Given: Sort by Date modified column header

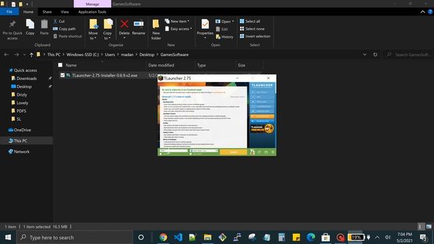Looking at the screenshot, I should (x=161, y=65).
